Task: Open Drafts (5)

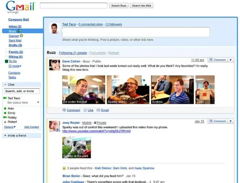Action: [x=15, y=45]
